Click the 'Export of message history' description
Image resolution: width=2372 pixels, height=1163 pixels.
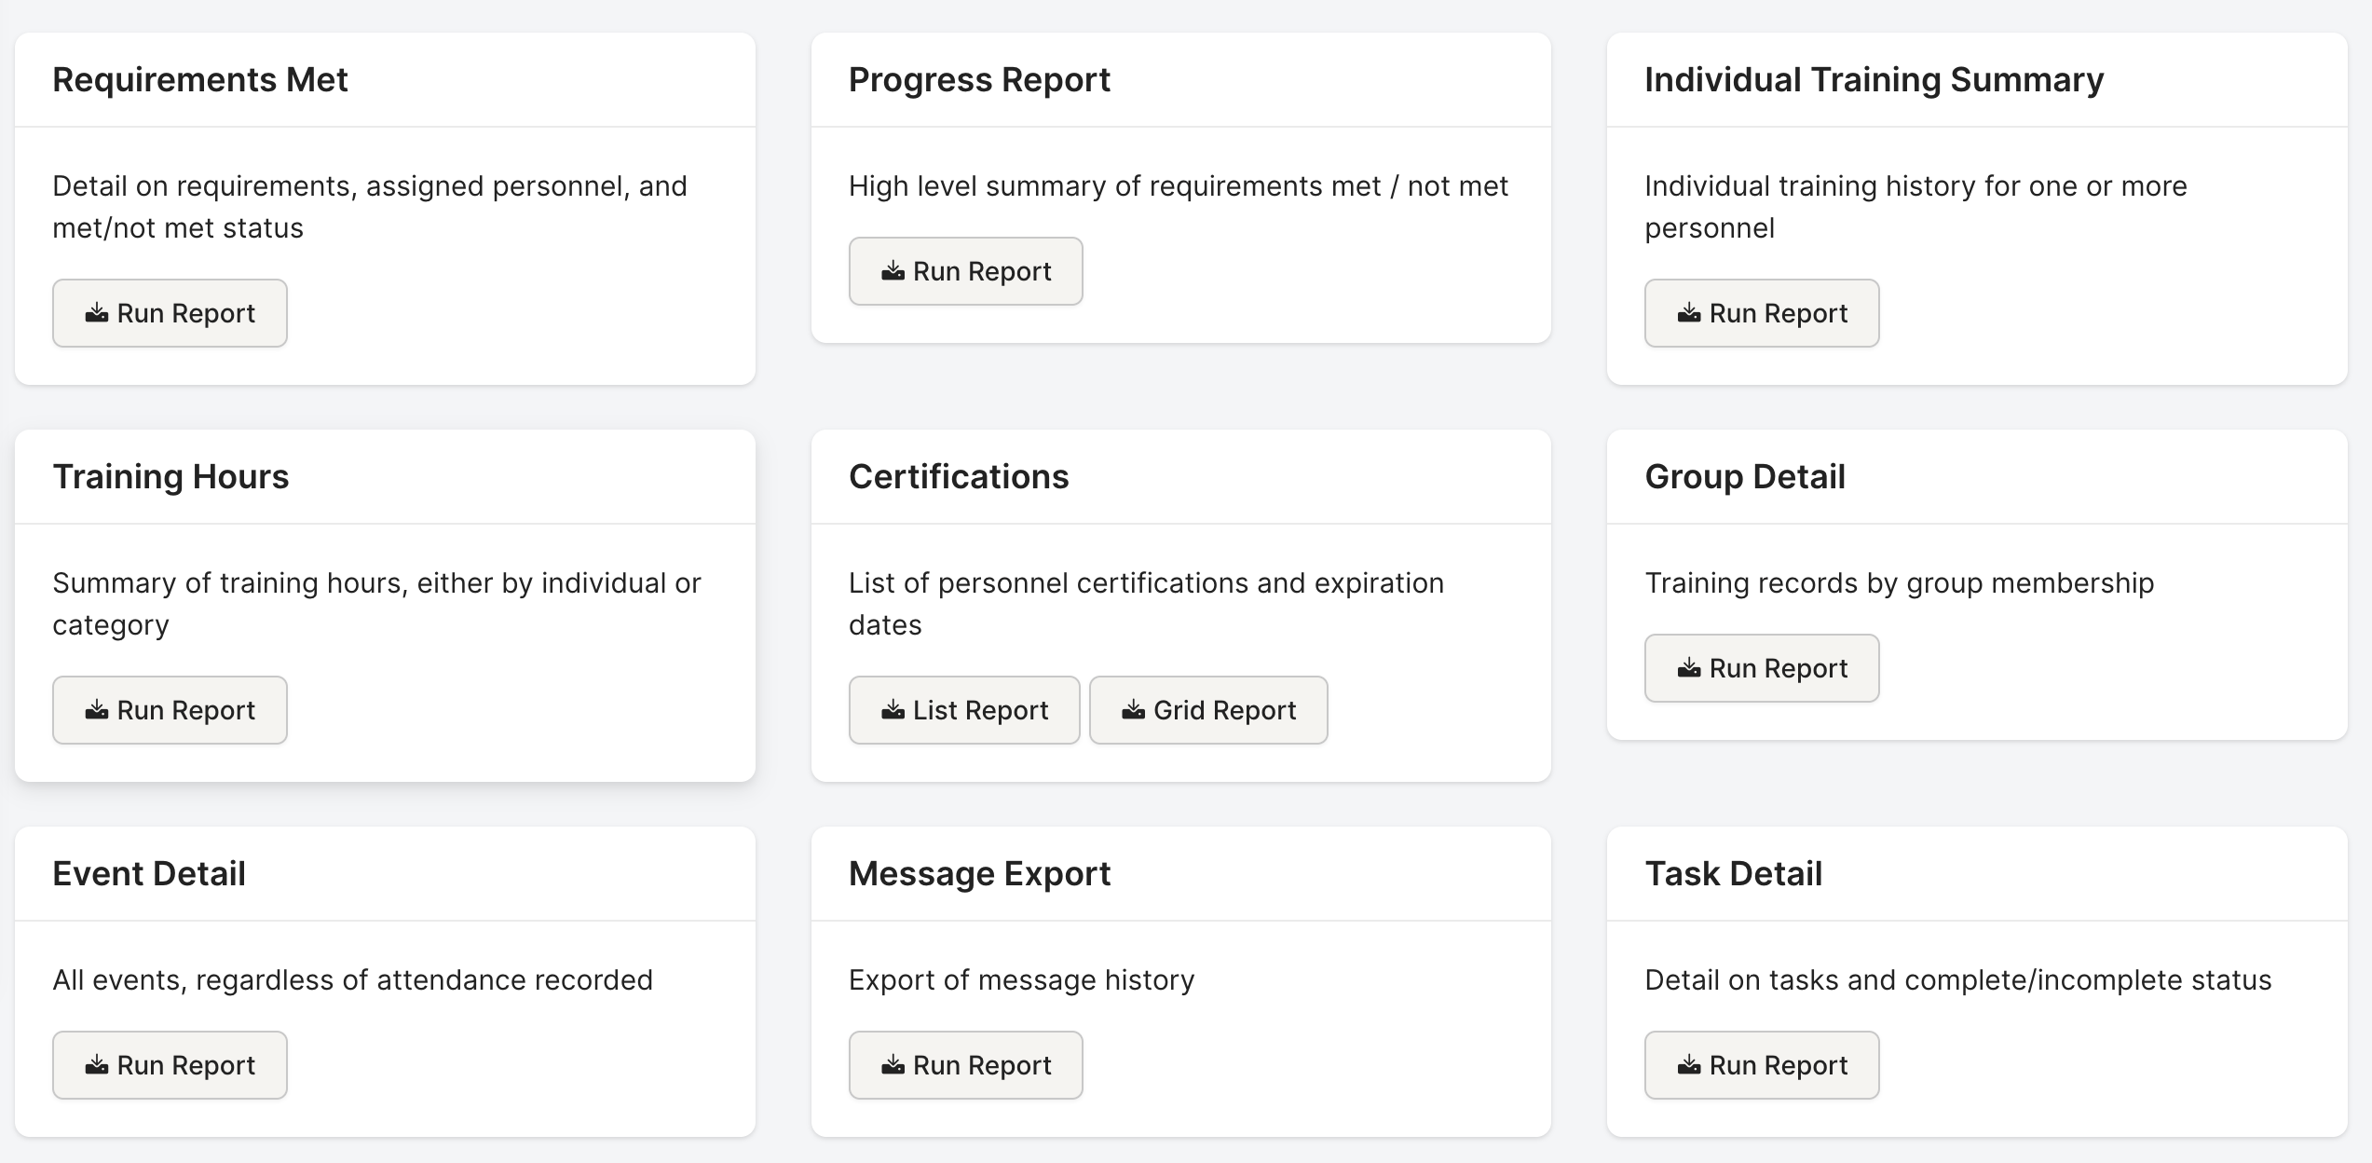point(1021,980)
